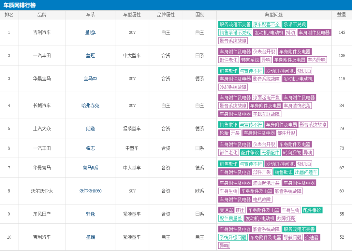Select the 品牌属性 column header

(x=166, y=15)
